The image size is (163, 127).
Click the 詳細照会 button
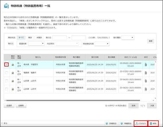(111, 124)
